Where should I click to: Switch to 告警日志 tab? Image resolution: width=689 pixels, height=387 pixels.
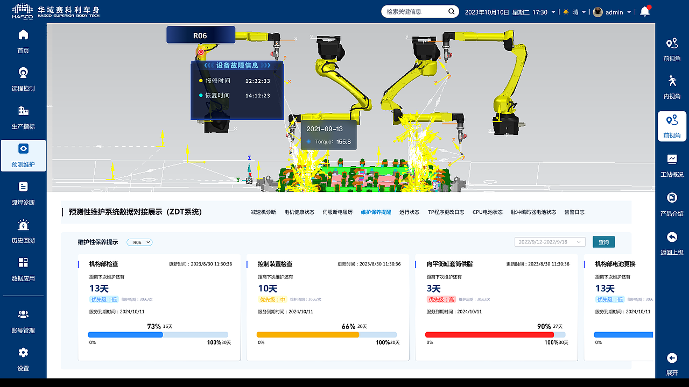(x=574, y=212)
